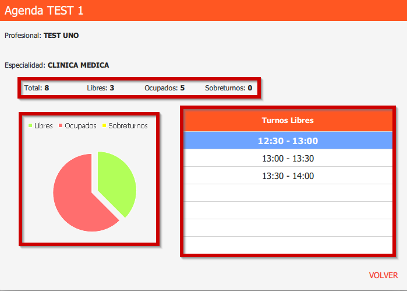
Task: Toggle the Ocupados series legend label
Action: coord(80,126)
